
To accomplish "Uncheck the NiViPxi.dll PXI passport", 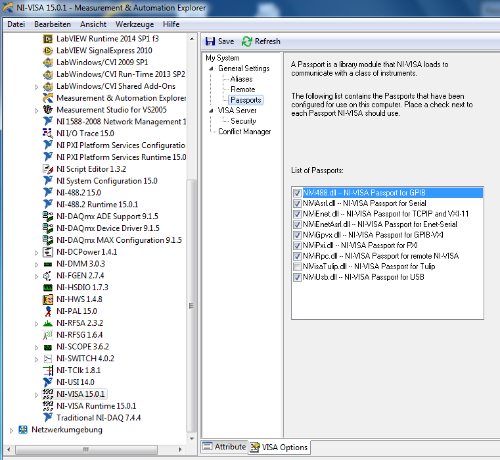I will click(x=297, y=245).
